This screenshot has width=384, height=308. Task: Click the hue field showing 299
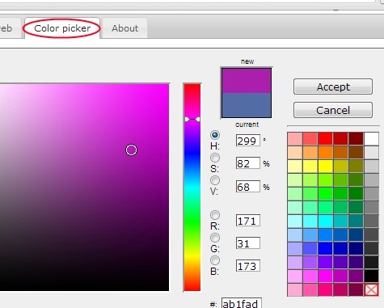pyautogui.click(x=248, y=141)
